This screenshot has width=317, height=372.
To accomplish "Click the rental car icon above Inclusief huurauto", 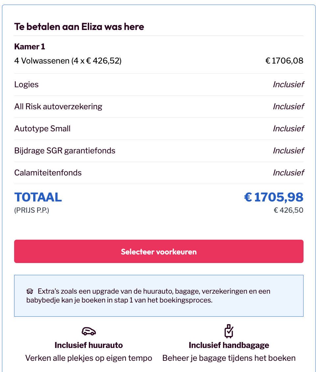I will point(88,331).
